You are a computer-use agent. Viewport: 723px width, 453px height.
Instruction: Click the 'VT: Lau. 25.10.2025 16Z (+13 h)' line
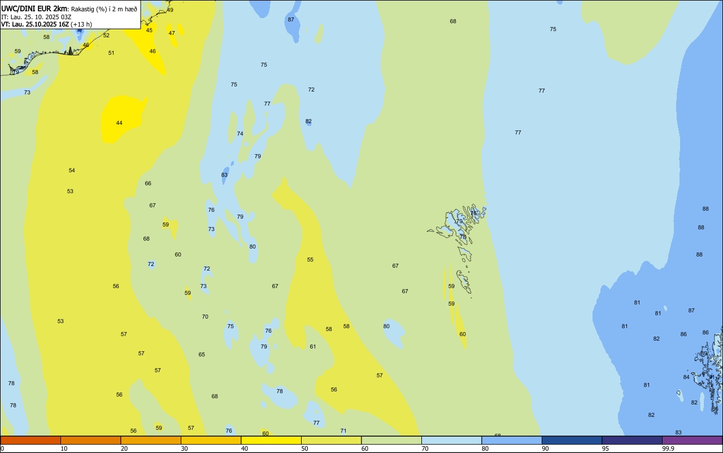46,24
